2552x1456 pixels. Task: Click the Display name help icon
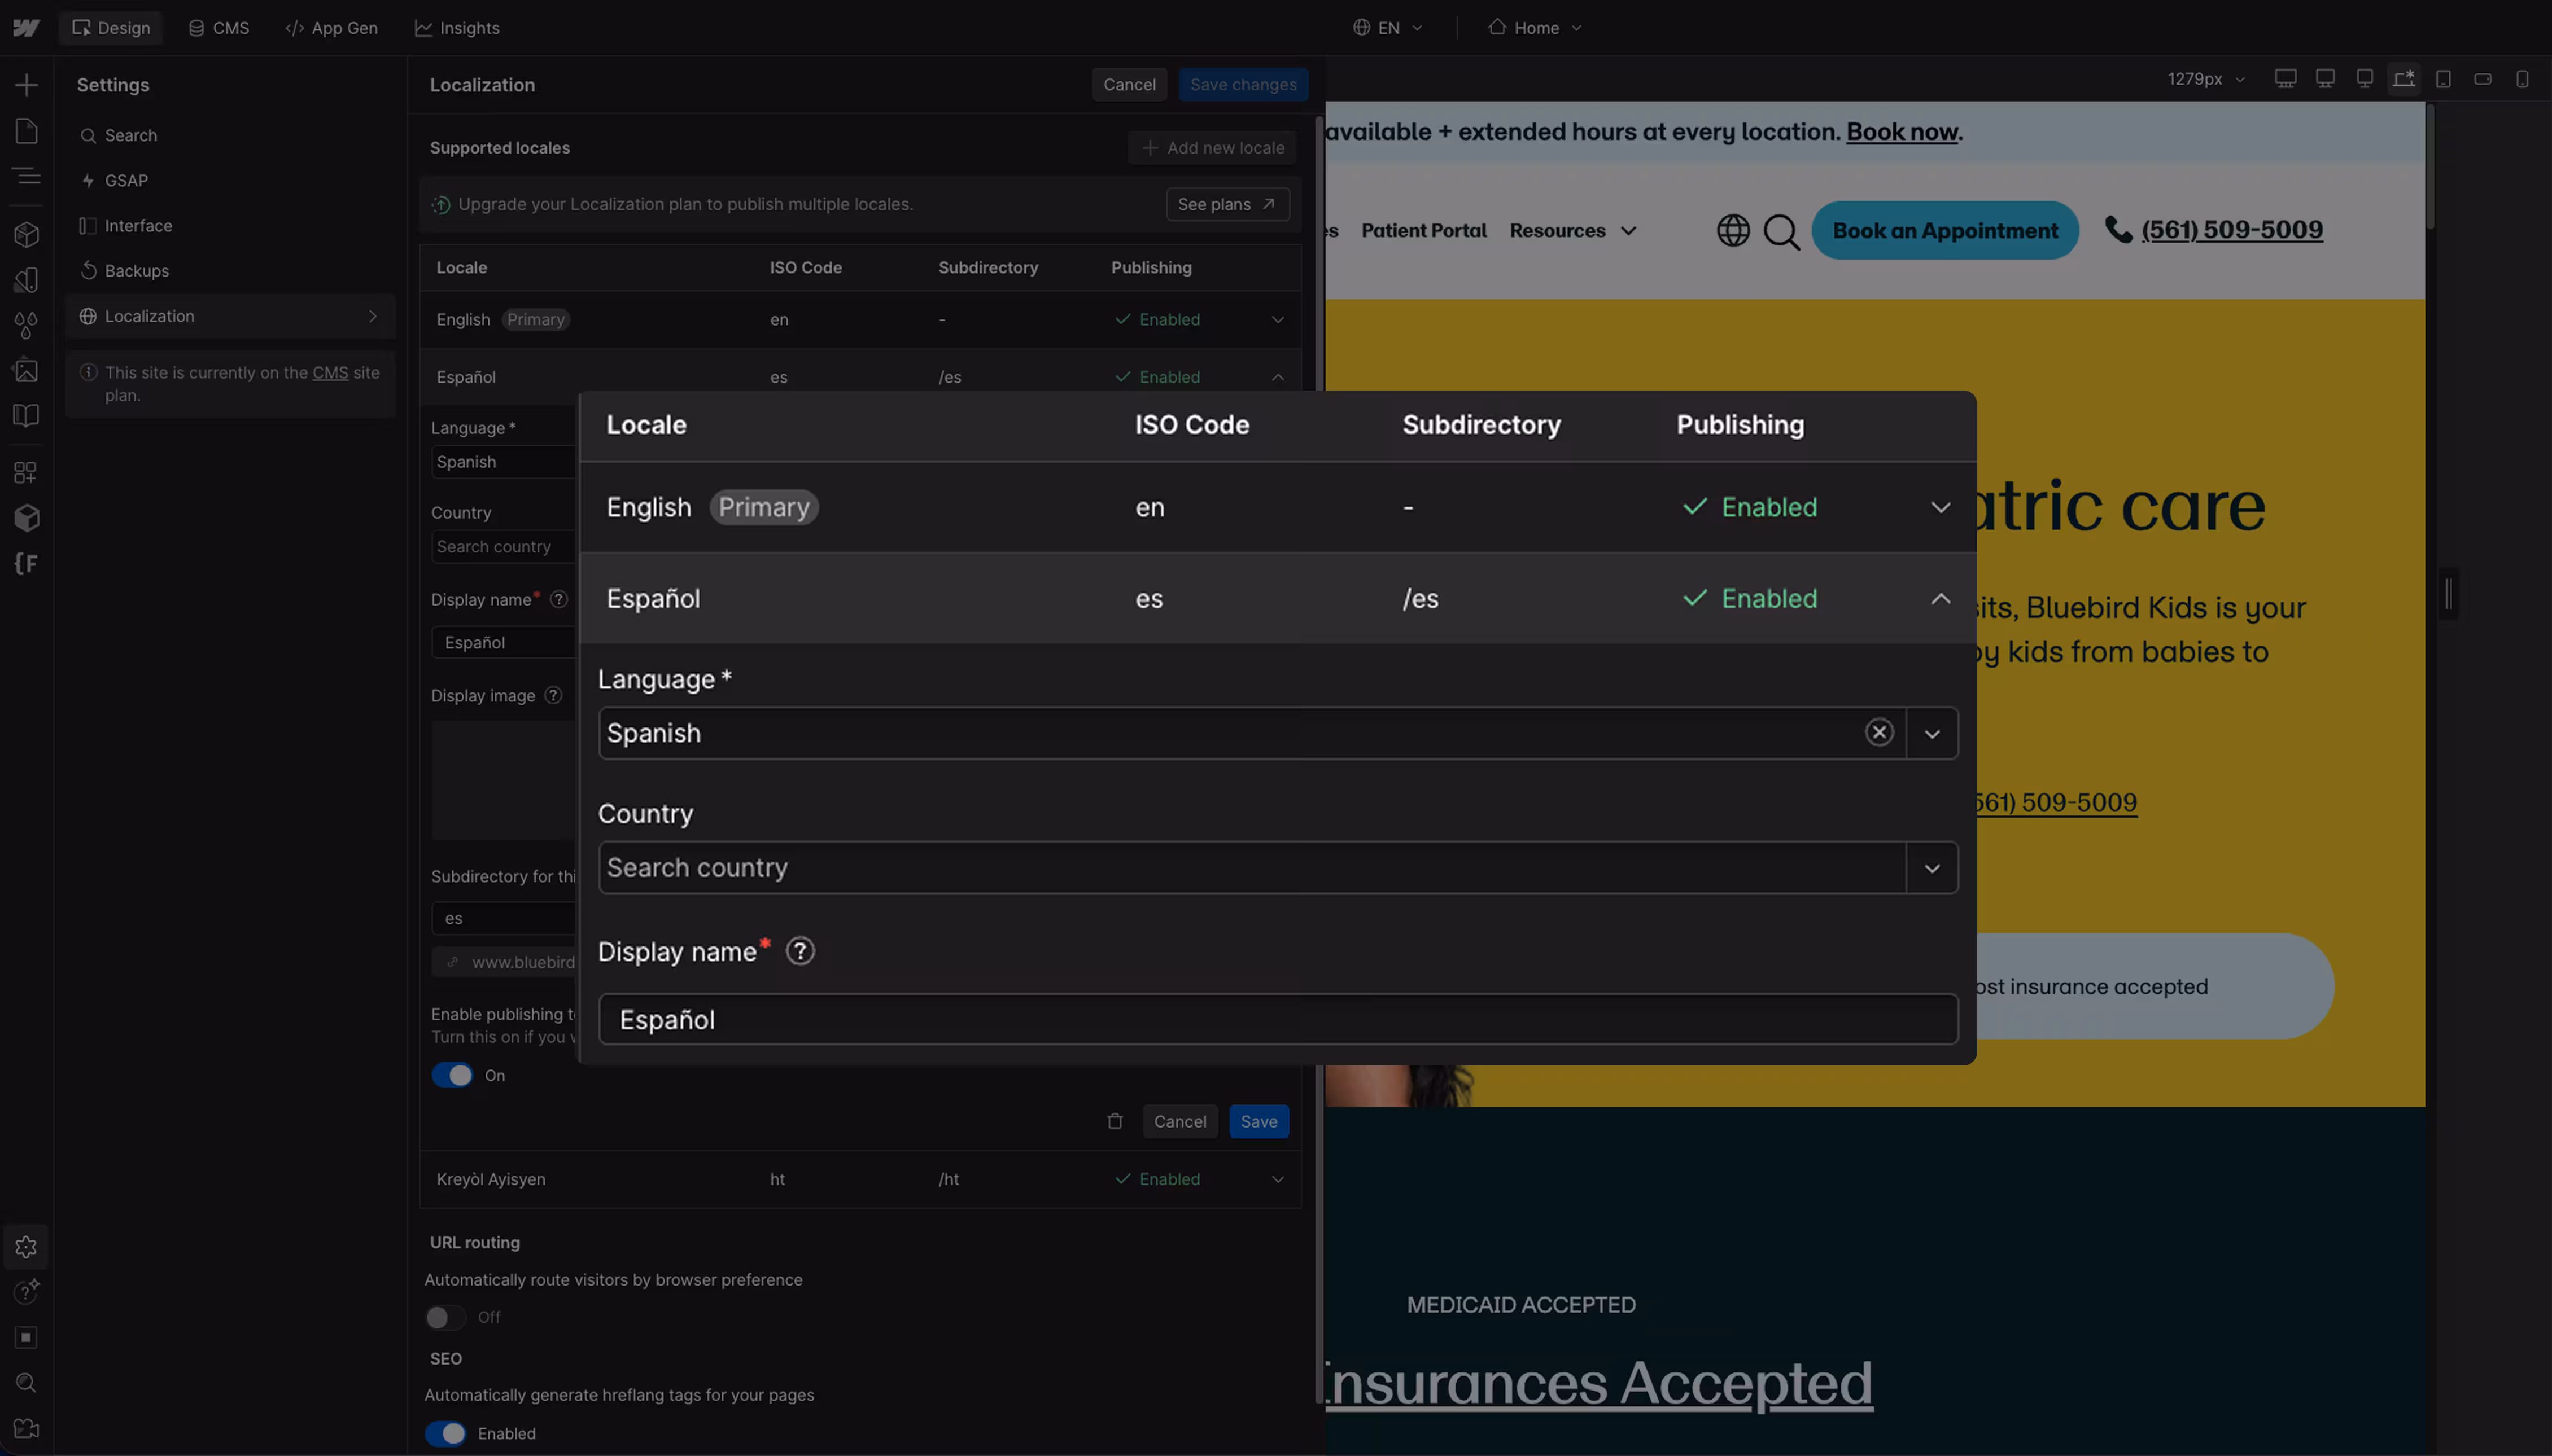tap(799, 951)
